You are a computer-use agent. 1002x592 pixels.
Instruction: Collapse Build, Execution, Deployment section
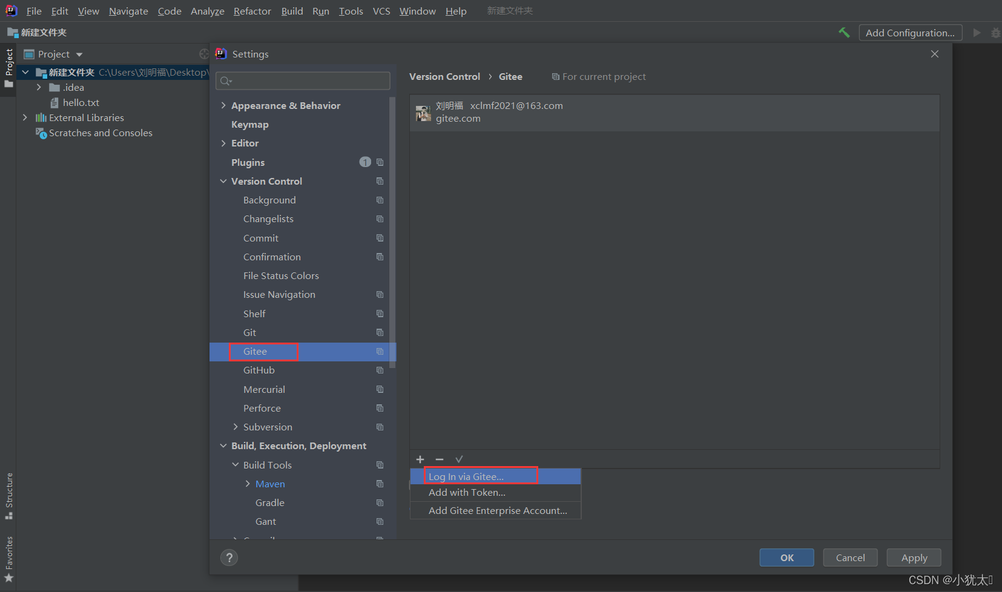(x=223, y=446)
